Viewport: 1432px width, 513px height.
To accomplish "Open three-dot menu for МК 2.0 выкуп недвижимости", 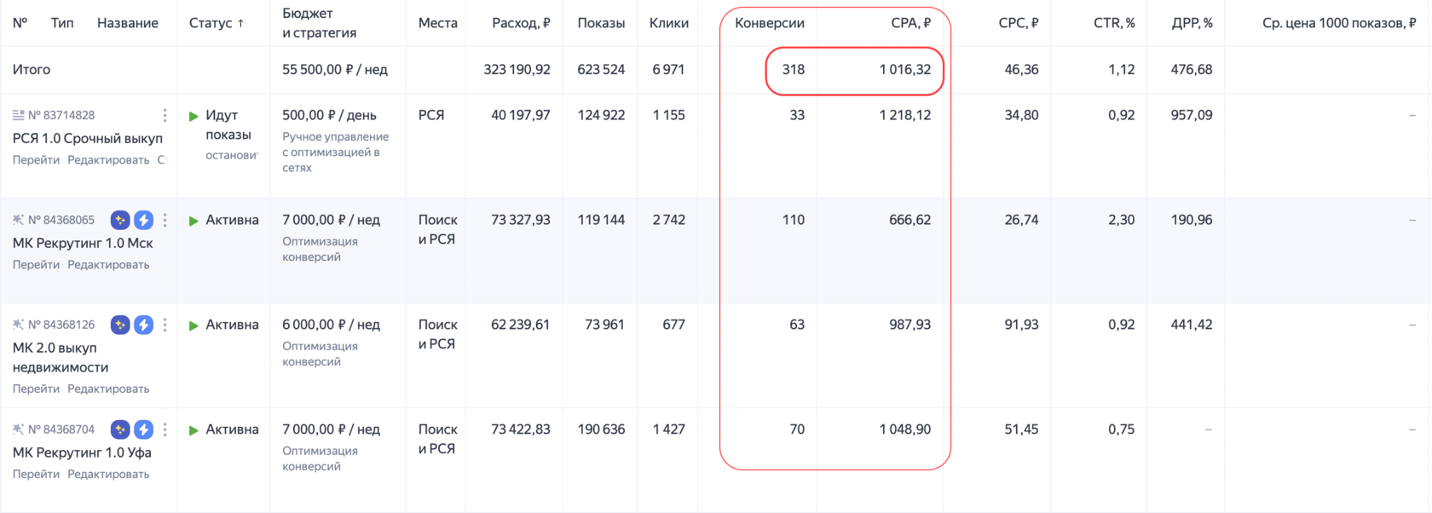I will (165, 325).
